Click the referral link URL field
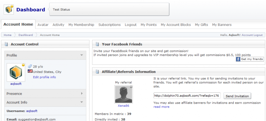Image resolution: width=266 pixels, height=121 pixels. point(187,95)
